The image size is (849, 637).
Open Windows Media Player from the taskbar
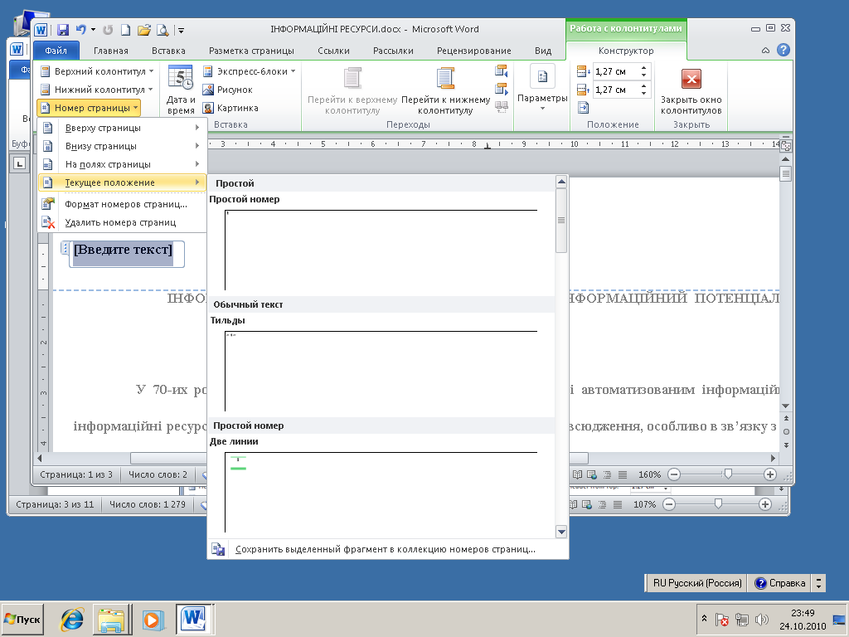pyautogui.click(x=153, y=619)
